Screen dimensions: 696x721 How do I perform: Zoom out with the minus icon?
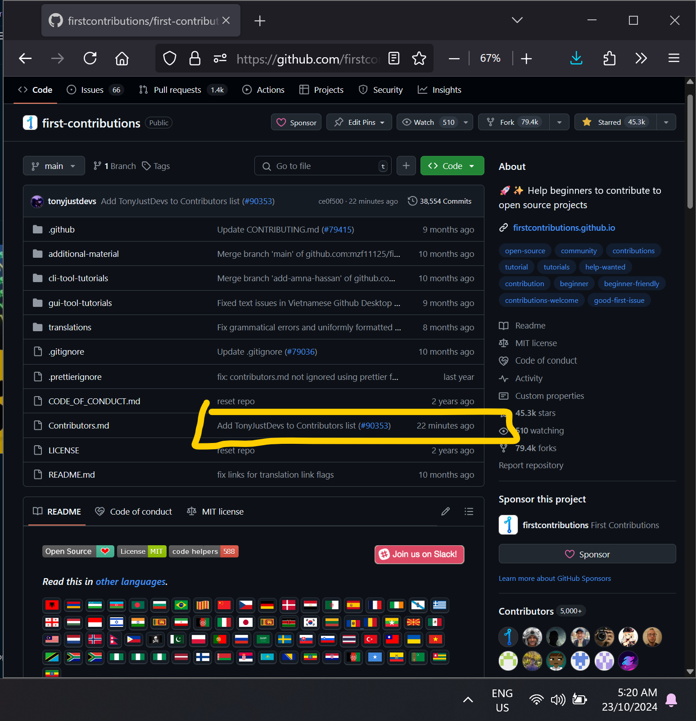tap(454, 59)
